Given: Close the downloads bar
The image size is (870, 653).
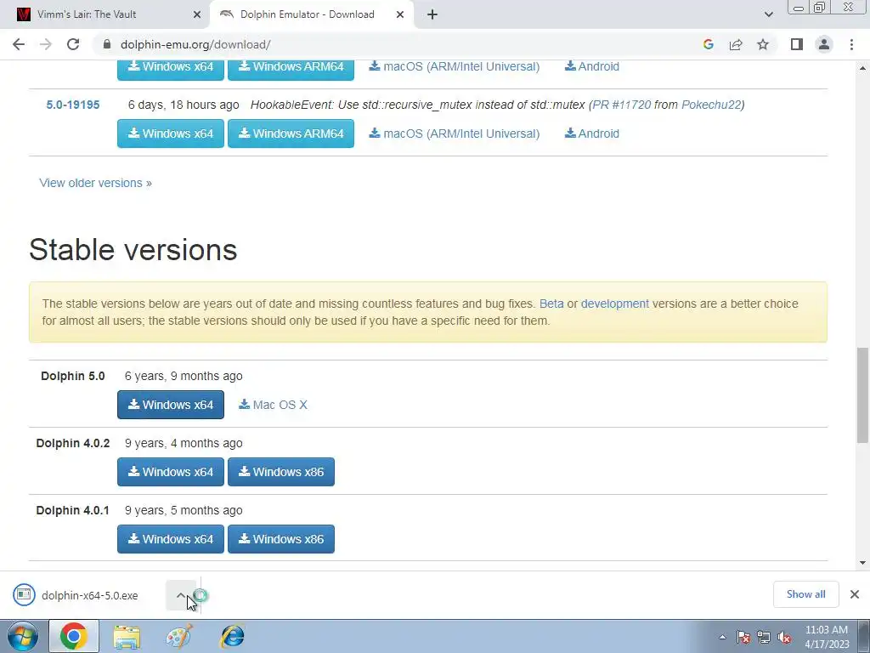Looking at the screenshot, I should click(855, 594).
